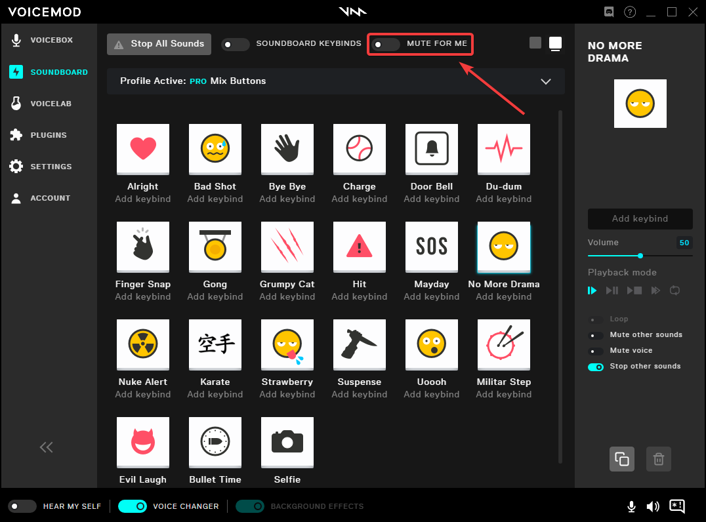Screen dimensions: 706x522
Task: Play the Evil Laugh devil sound
Action: click(143, 442)
